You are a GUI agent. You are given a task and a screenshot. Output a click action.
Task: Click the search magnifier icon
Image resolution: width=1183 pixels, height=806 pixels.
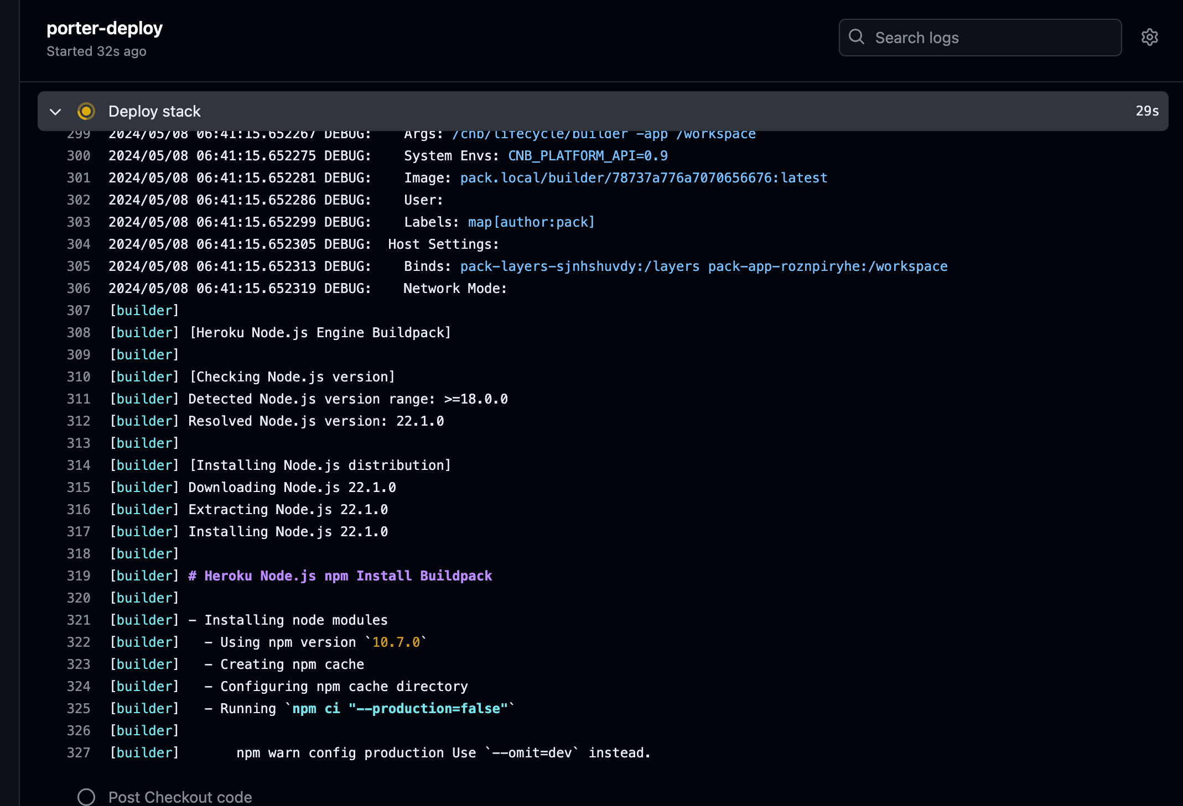click(x=856, y=37)
